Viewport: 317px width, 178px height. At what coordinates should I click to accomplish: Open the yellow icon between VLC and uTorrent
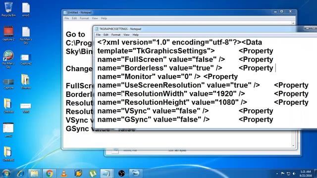78,174
